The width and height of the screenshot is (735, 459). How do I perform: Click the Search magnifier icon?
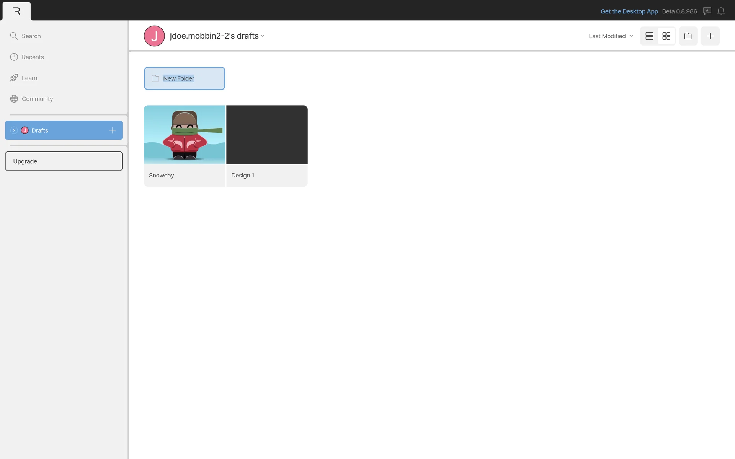(14, 36)
